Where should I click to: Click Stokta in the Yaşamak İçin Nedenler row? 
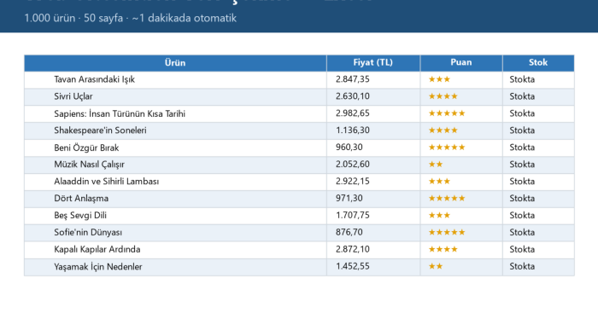pos(522,266)
